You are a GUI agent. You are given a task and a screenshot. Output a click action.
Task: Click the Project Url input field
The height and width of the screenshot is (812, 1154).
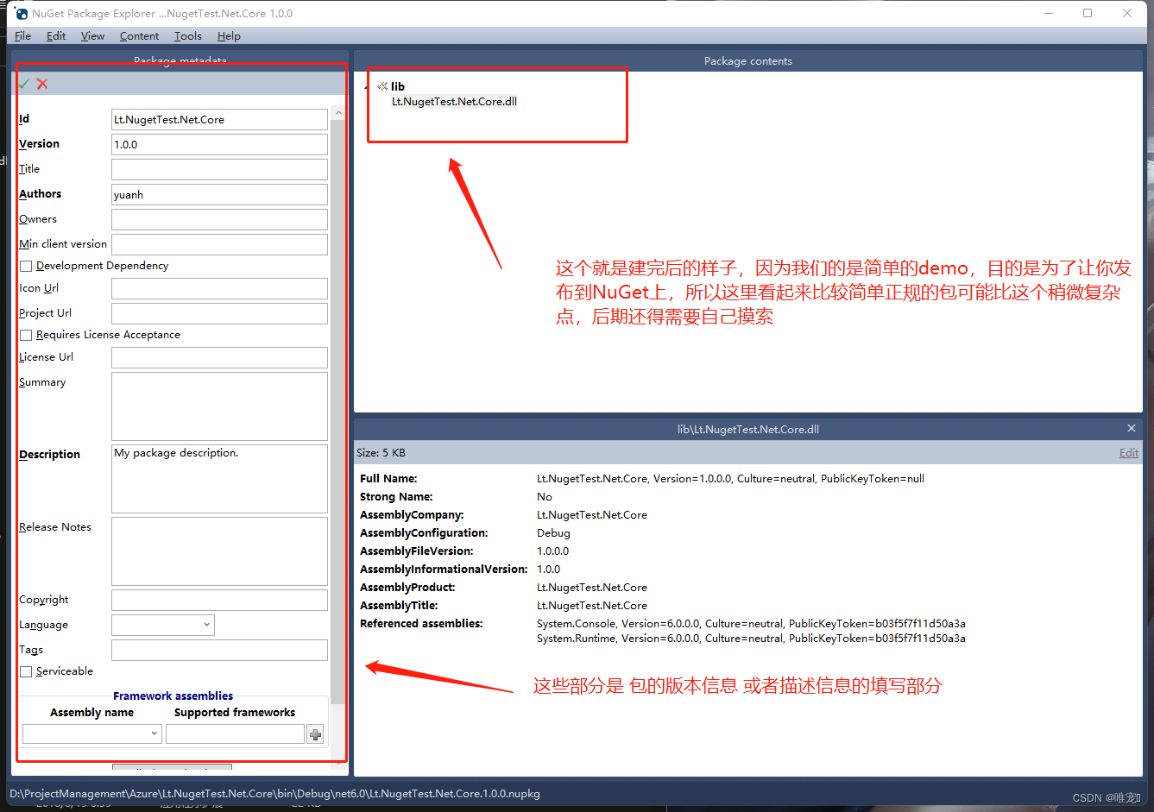[x=219, y=313]
